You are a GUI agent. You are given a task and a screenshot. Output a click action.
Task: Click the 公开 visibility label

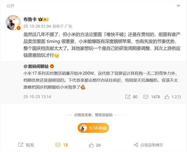pos(11,6)
